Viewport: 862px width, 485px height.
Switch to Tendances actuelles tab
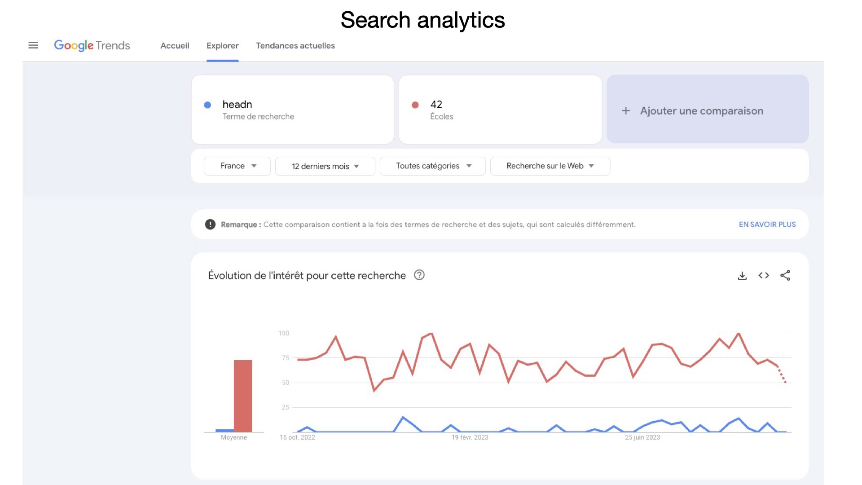(295, 46)
